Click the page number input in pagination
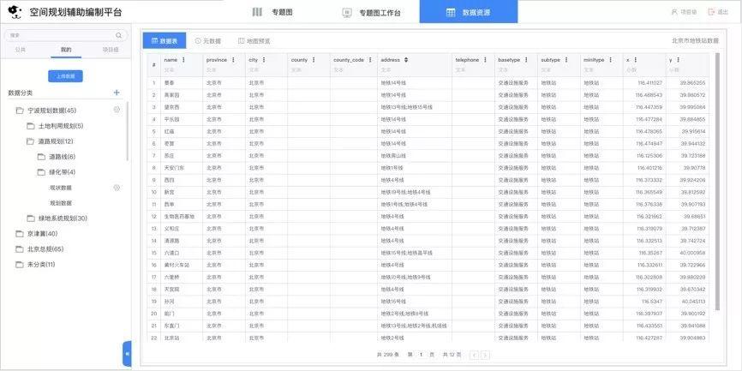Screen dimensions: 742x371 tap(420, 355)
